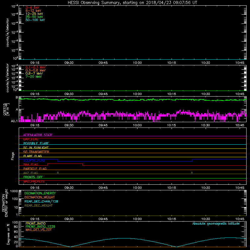Screen dimensions: 250x250
Task: Select the FRONT_RATIO_1225 legend label
Action: pos(40,227)
